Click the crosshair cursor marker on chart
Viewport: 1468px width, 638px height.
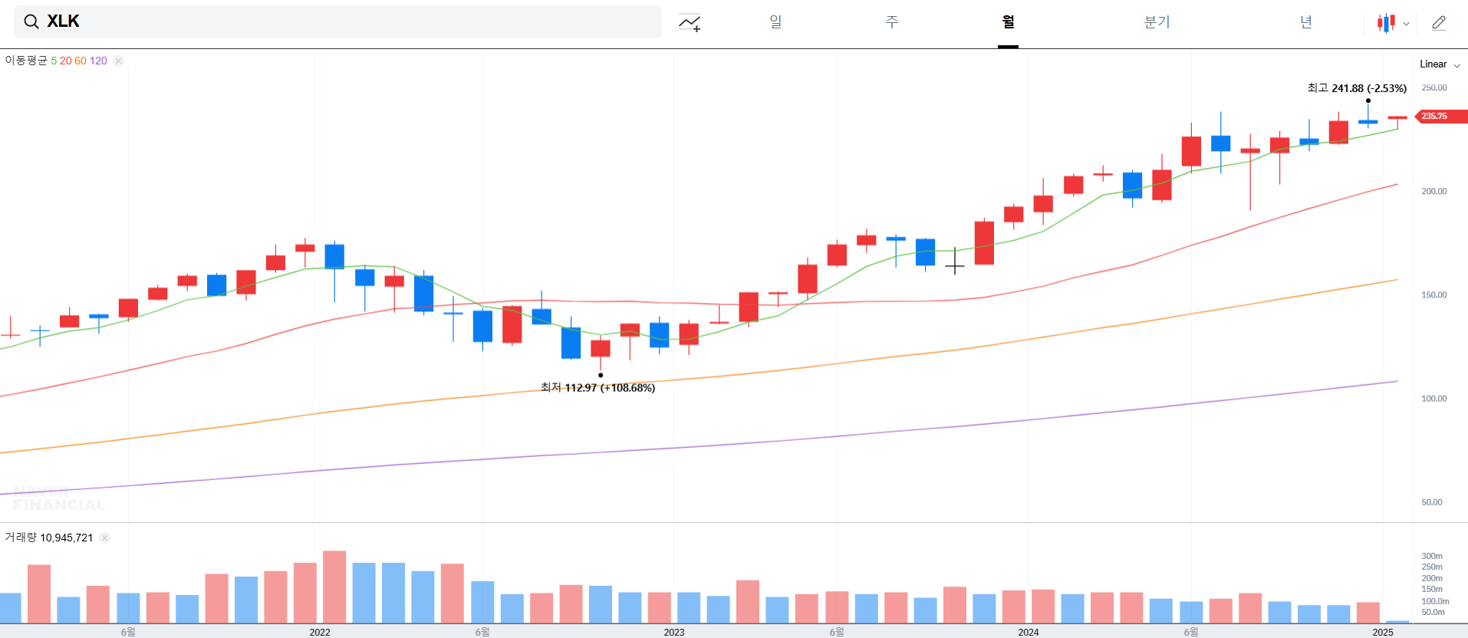coord(955,266)
